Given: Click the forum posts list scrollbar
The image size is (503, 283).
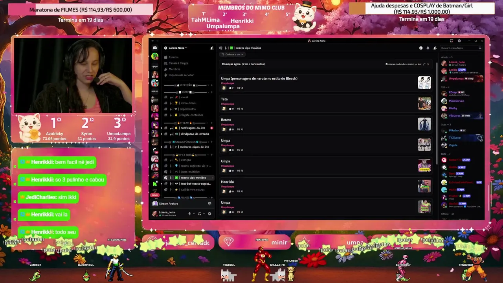Looking at the screenshot, I should [x=436, y=113].
